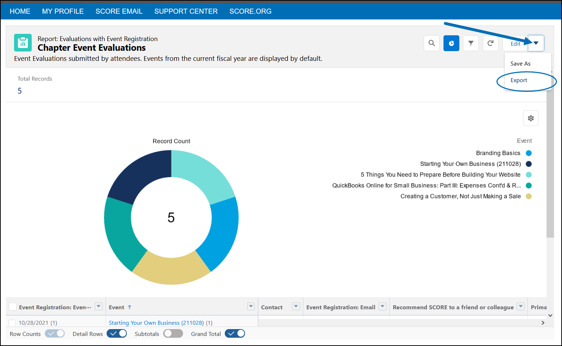
Task: Toggle the chart display icon
Action: (451, 43)
